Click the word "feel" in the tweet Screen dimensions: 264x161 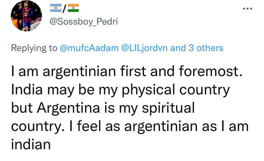click(x=89, y=126)
